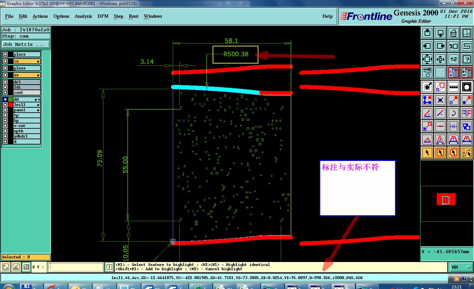
Task: Select the add feature pad icon
Action: pos(427,87)
